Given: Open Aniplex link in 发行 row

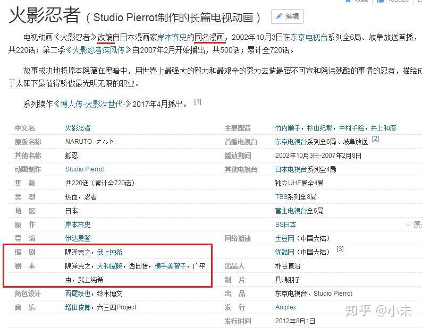Looking at the screenshot, I should (285, 307).
